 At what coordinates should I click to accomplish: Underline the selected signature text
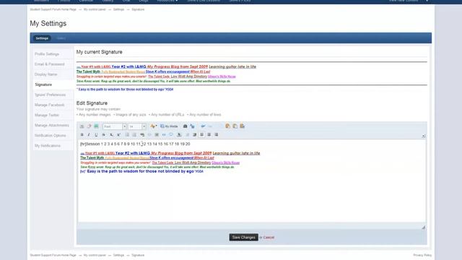tap(96, 135)
